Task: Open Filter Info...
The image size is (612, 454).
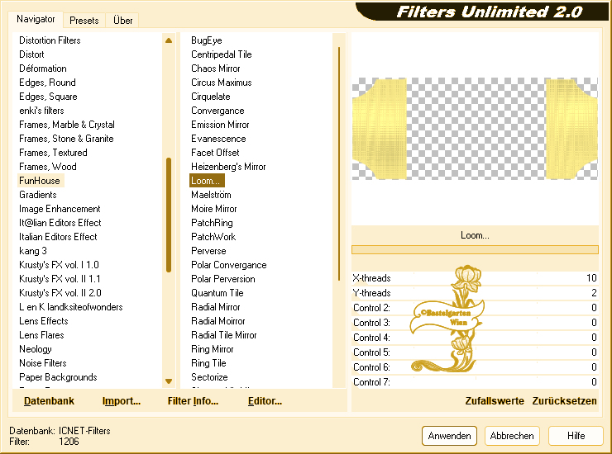Action: [193, 401]
